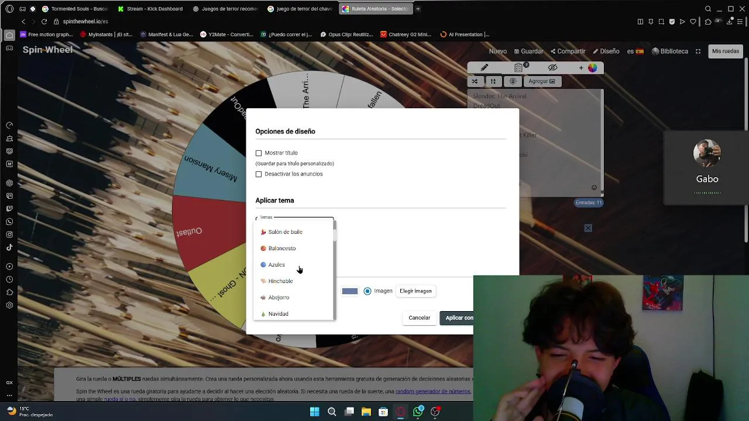Open Instagram in Opera sidebar
The width and height of the screenshot is (749, 421).
pos(9,234)
